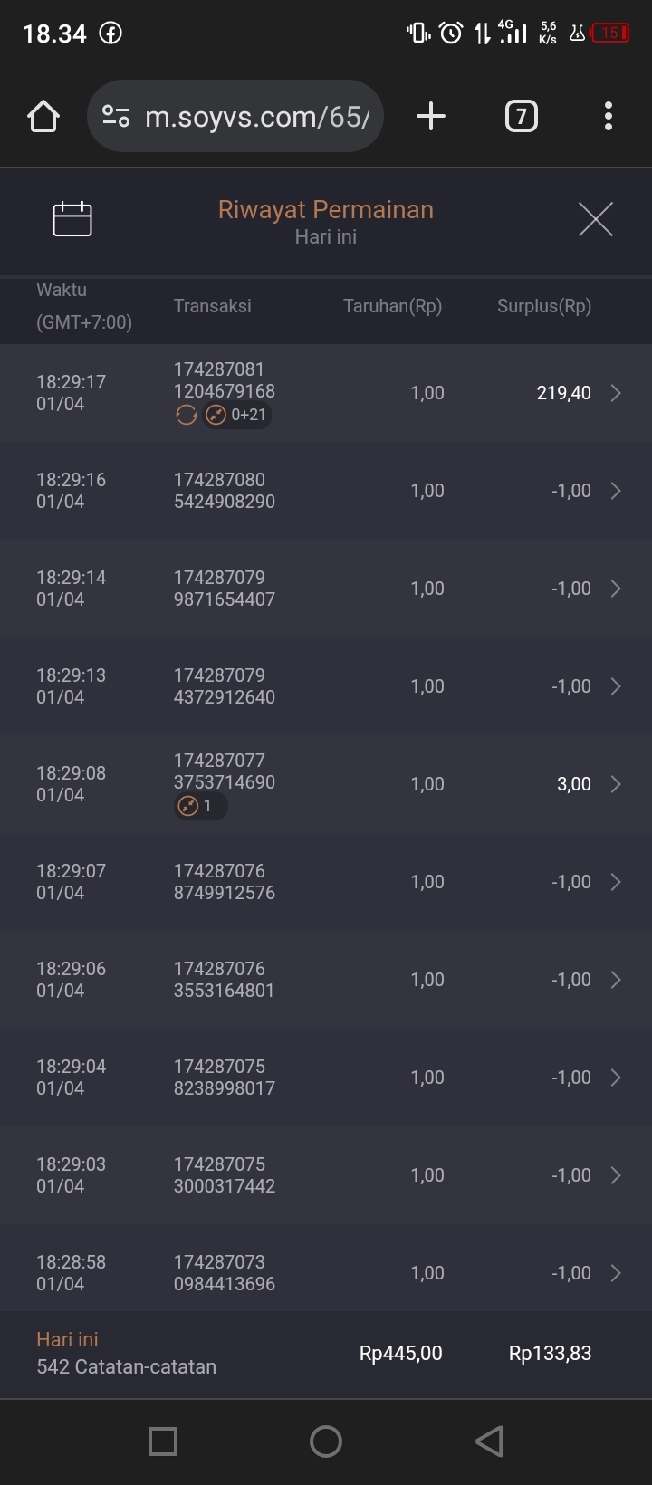This screenshot has height=1485, width=652.
Task: Tap the browser home icon
Action: point(43,116)
